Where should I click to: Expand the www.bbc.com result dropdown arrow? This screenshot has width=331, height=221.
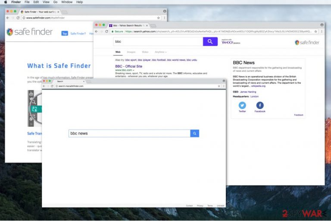pos(134,70)
